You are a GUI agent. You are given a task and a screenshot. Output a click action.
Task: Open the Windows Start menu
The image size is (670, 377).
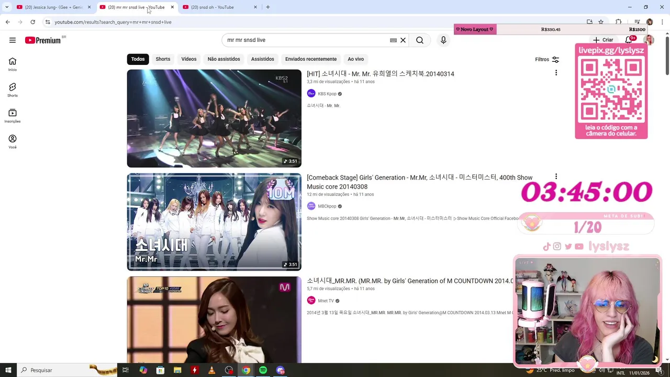coord(8,370)
